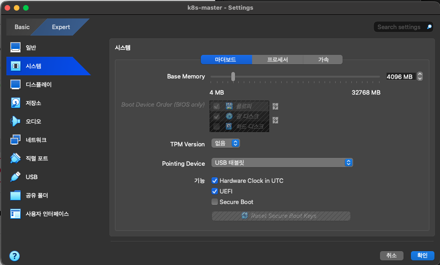440x265 pixels.
Task: Click the 32768 MB maximum memory label
Action: [366, 92]
